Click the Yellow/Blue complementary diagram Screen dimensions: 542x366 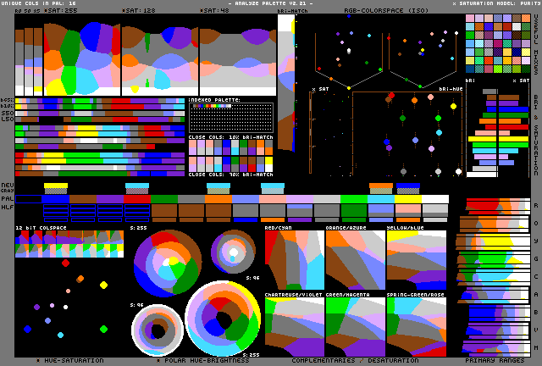tap(416, 258)
